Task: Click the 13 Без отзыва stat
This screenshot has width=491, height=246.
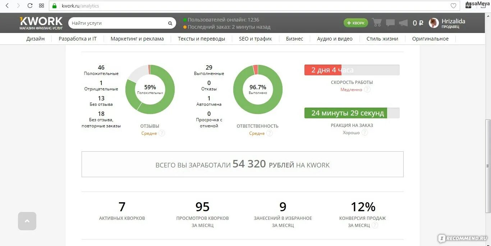Action: [101, 101]
